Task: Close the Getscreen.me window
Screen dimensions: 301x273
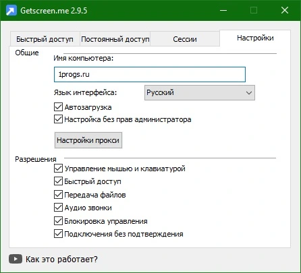Action: [285, 10]
